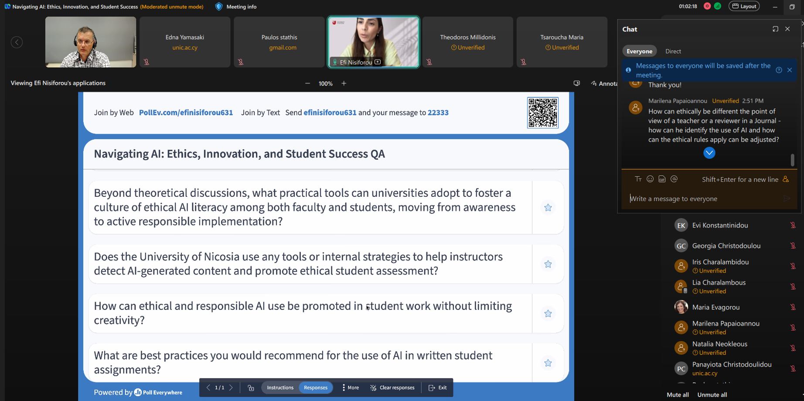Click the previous participants arrow

17,42
